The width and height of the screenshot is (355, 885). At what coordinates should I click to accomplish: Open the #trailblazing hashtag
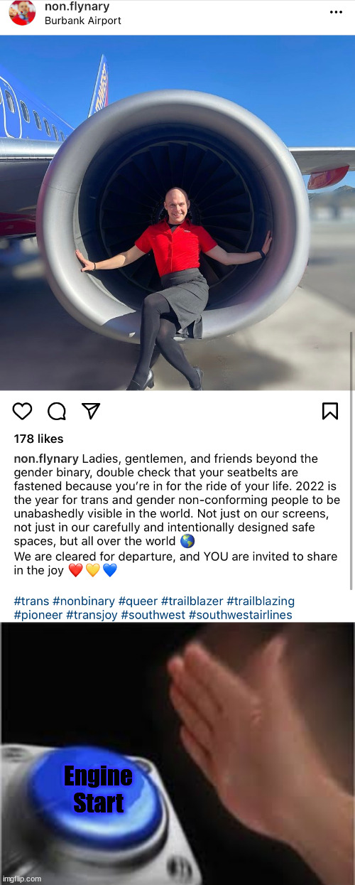[x=261, y=601]
